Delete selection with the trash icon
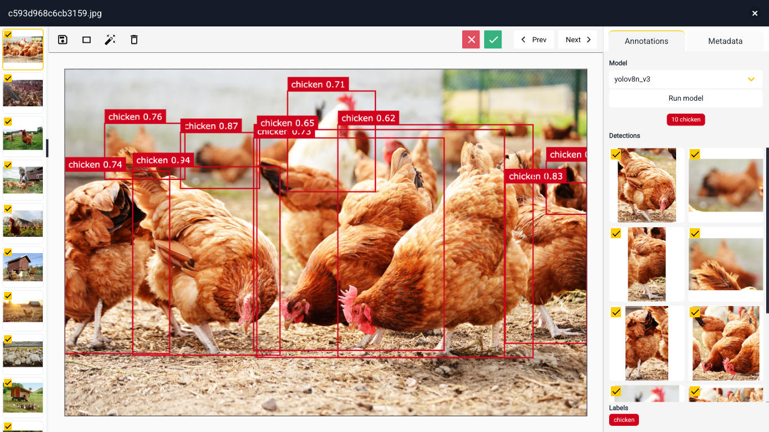769x432 pixels. tap(134, 39)
